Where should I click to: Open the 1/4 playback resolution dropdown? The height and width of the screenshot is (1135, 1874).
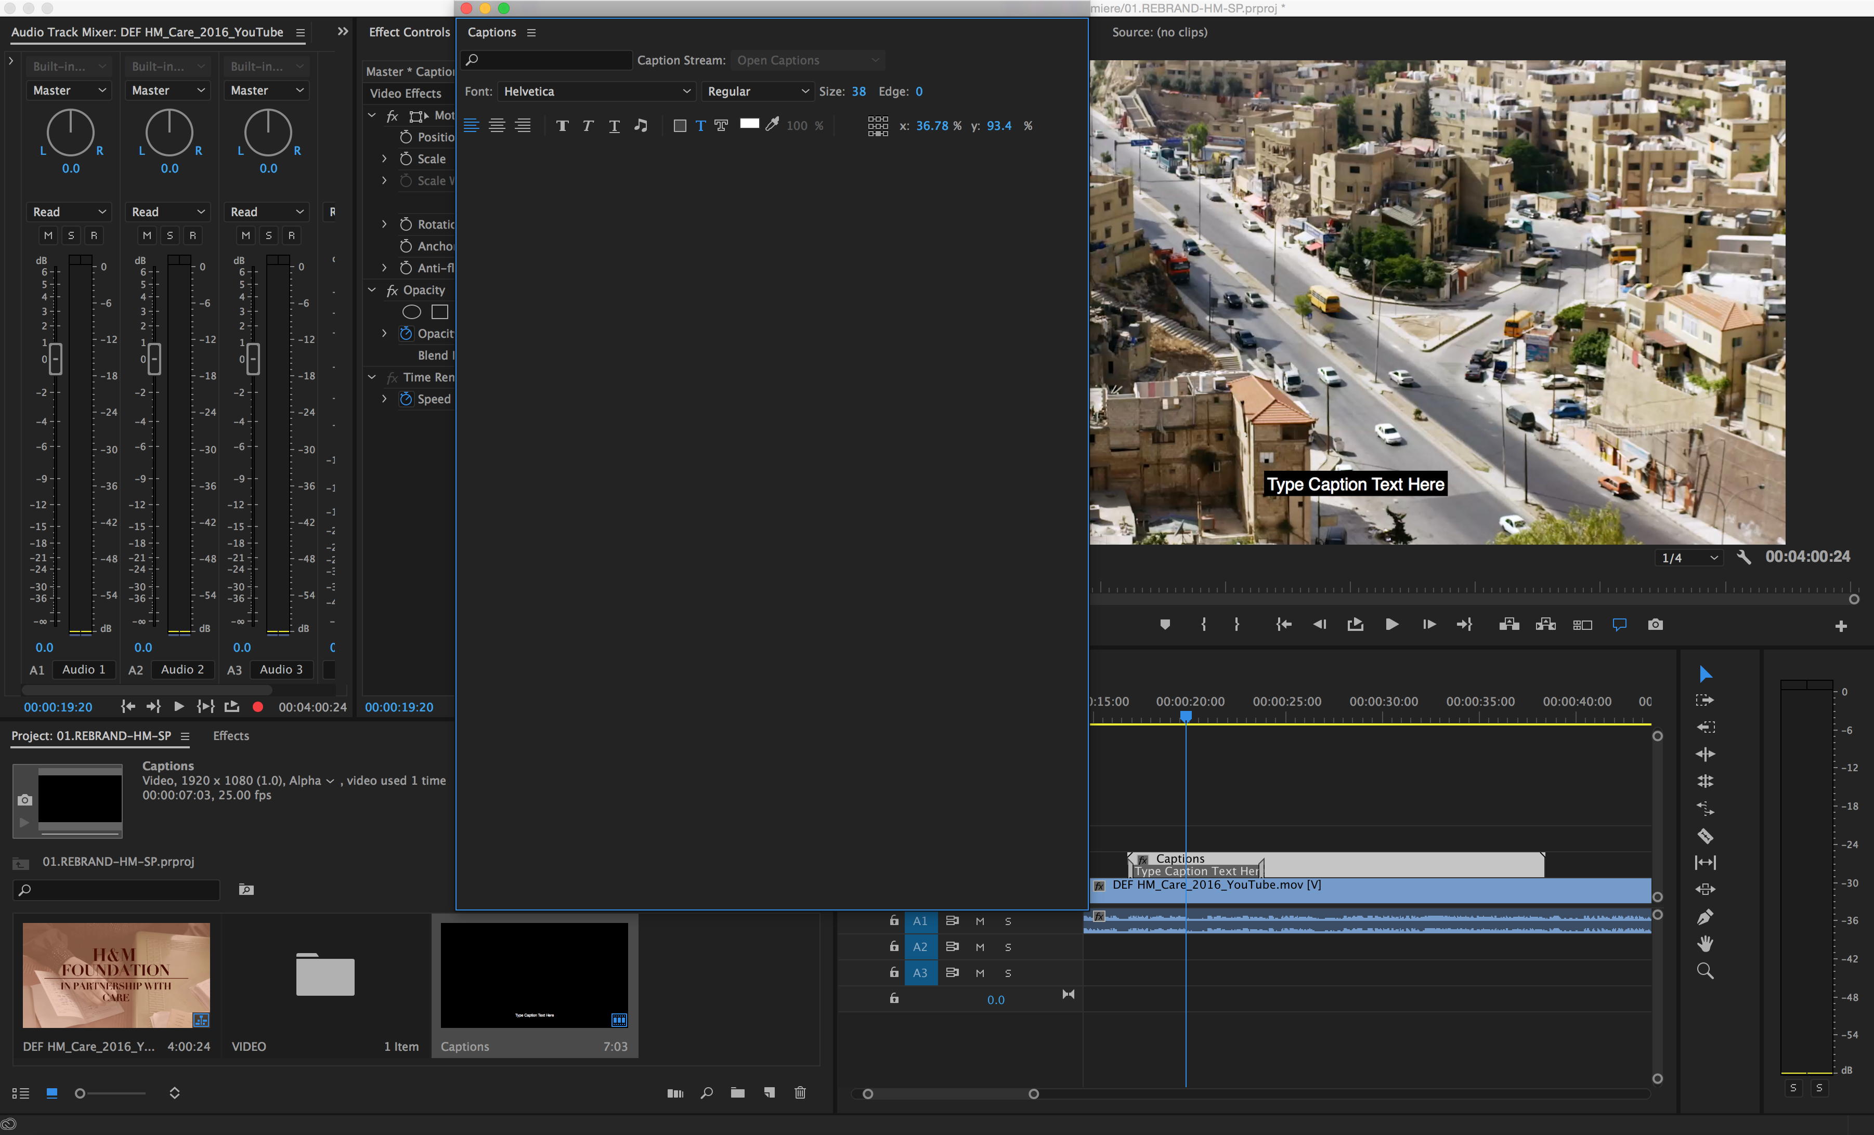1689,557
